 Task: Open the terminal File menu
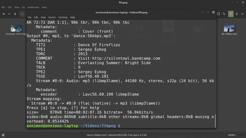[30, 17]
